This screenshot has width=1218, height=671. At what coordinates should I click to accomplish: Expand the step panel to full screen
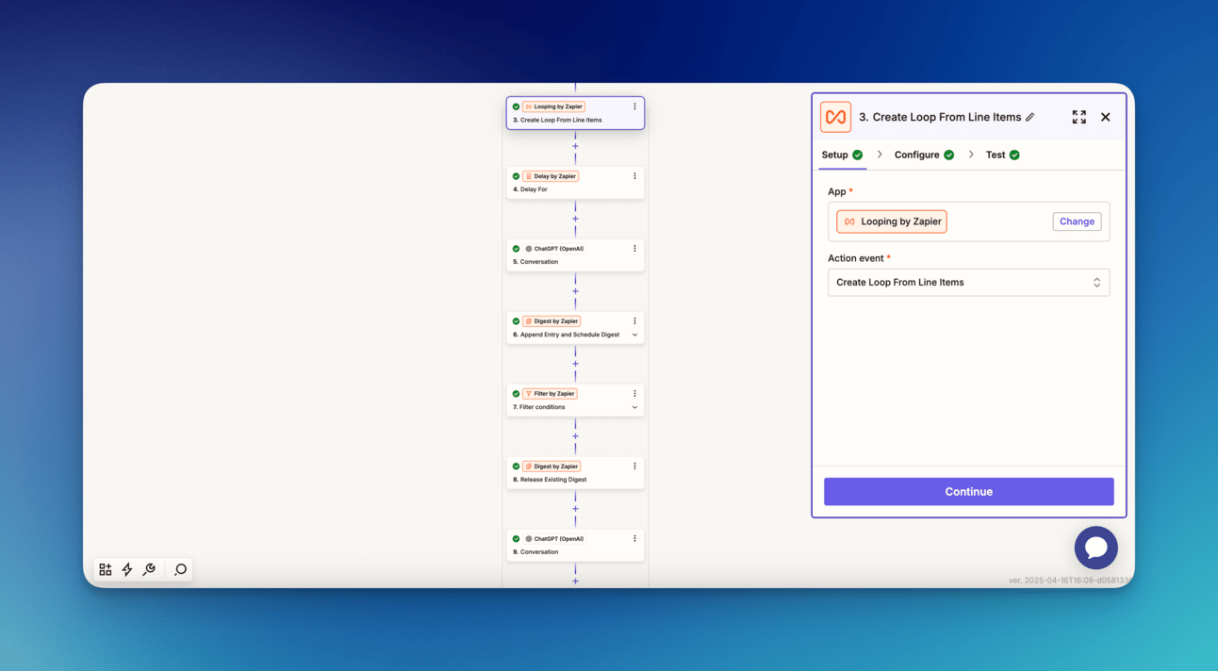pos(1079,117)
